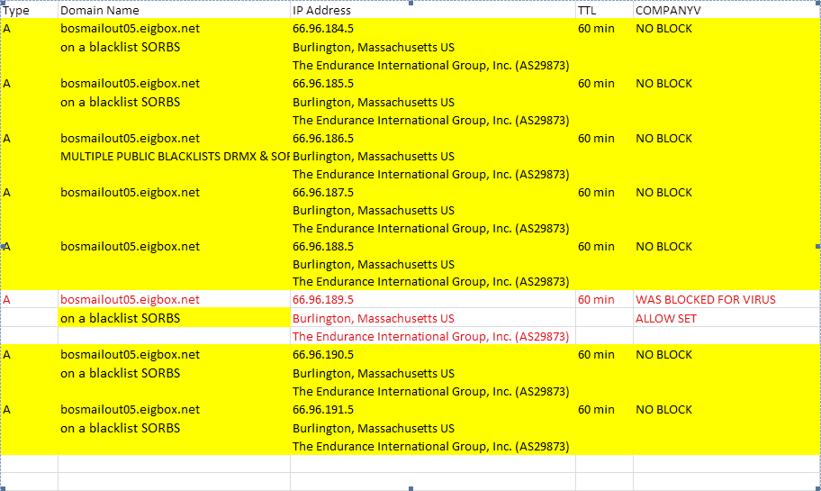Select blacklist SORBS cell under red domain name
The image size is (821, 491).
174,318
